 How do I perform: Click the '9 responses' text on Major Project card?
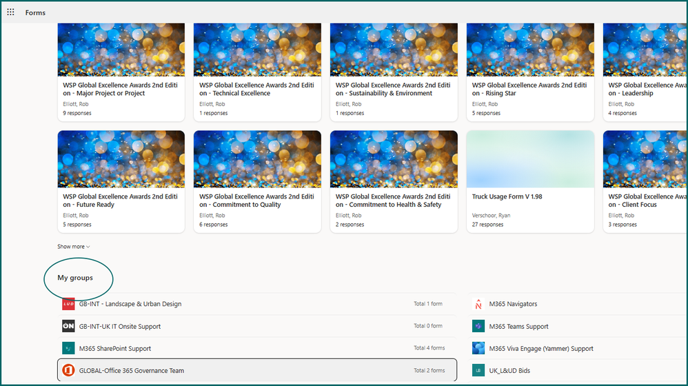[77, 113]
